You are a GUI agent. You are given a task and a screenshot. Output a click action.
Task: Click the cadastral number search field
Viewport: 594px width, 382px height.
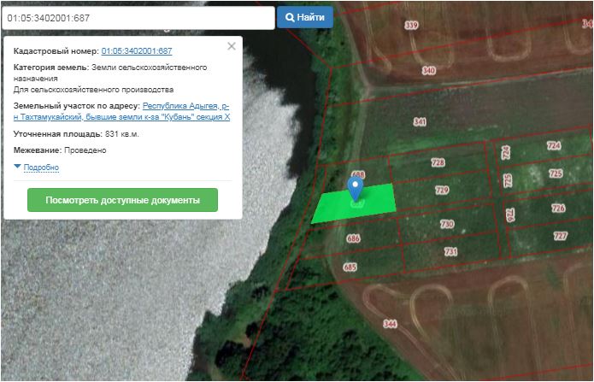(x=137, y=17)
